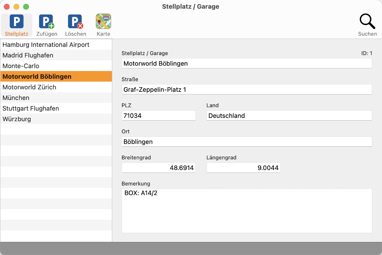Choose Monte-Carlo from the list

point(56,66)
